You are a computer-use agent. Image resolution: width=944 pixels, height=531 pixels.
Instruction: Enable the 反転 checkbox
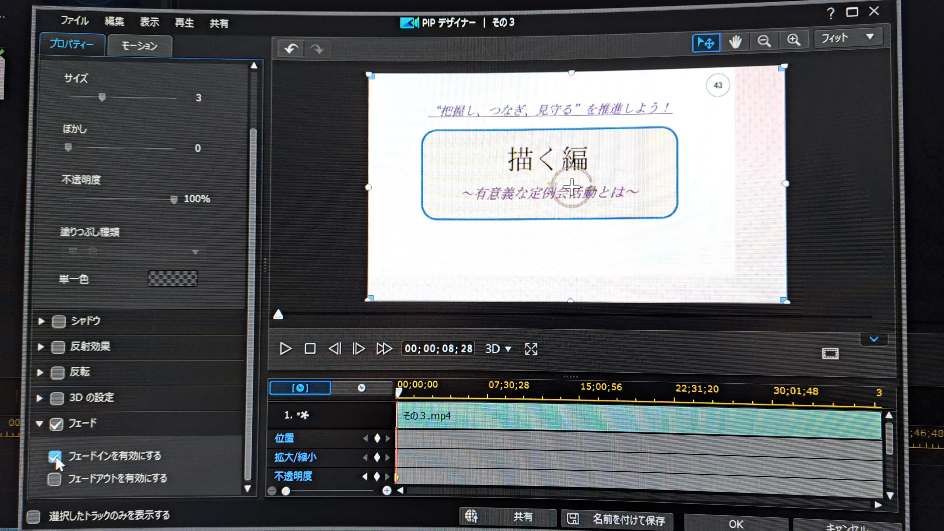pyautogui.click(x=57, y=373)
